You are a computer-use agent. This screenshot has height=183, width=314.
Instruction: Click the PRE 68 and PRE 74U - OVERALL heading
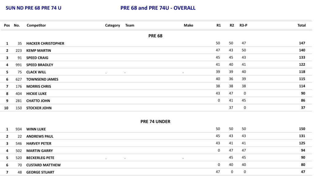[x=158, y=8]
